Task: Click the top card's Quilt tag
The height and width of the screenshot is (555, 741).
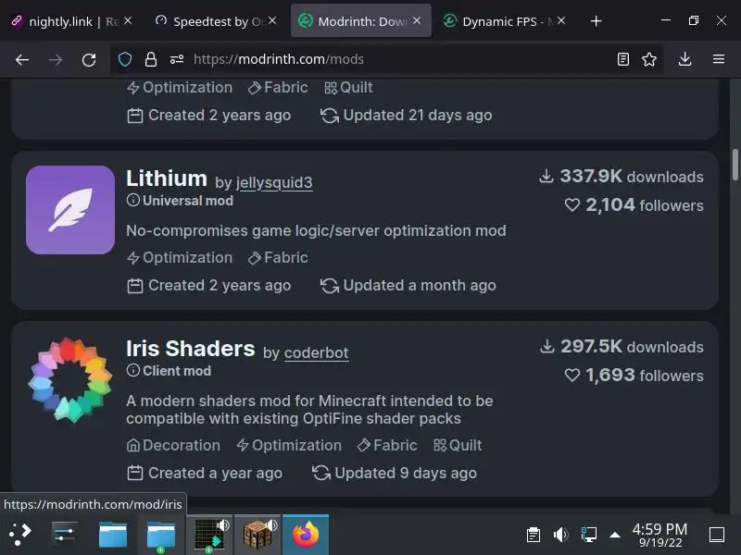Action: coord(348,88)
